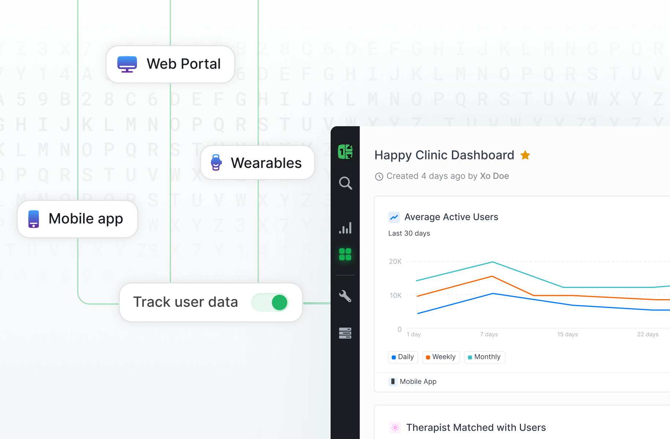The image size is (670, 439).
Task: Toggle the Daily series in chart legend
Action: coord(403,357)
